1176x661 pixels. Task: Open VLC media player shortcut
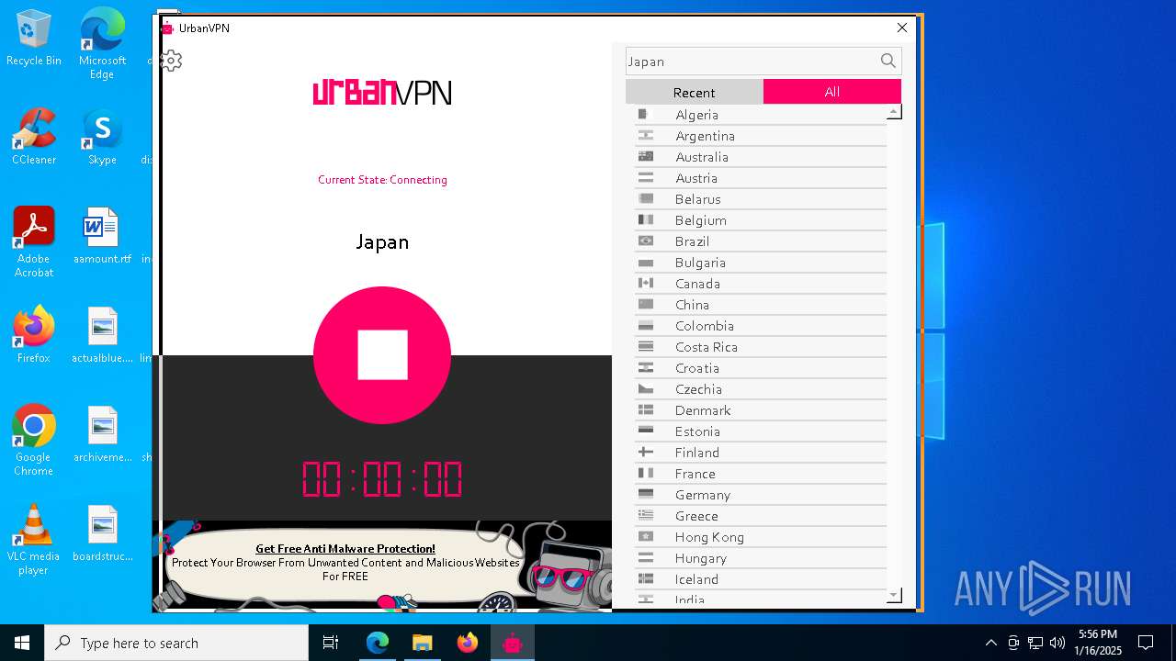click(34, 540)
